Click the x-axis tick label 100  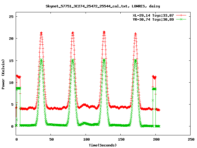click(x=86, y=139)
